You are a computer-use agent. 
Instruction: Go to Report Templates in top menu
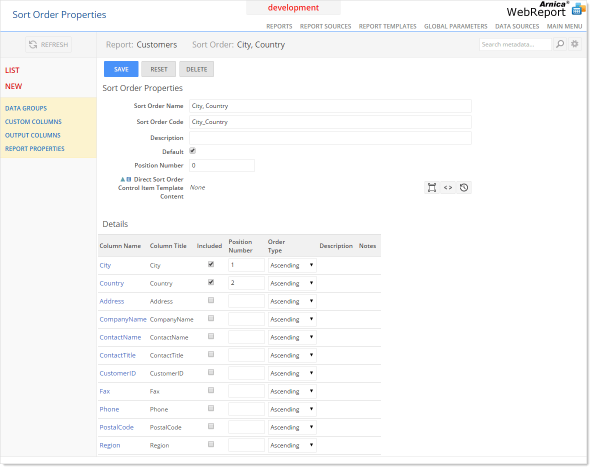click(387, 26)
